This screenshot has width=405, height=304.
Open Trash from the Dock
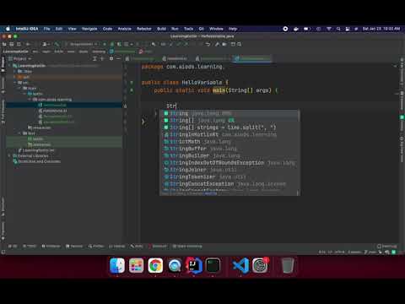point(288,265)
